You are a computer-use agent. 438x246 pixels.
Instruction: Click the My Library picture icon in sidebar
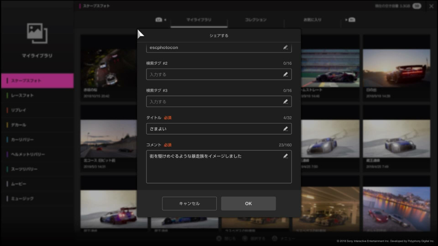pyautogui.click(x=37, y=33)
